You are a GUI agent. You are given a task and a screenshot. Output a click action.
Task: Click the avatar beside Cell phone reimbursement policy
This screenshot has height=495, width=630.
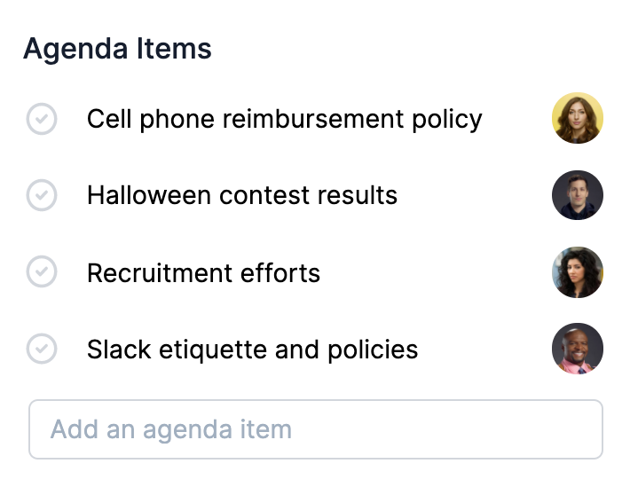point(578,118)
